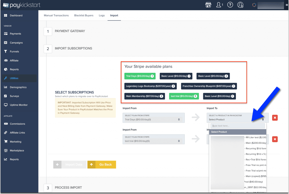
Task: Open the Payment Gateway step heading
Action: pyautogui.click(x=70, y=31)
